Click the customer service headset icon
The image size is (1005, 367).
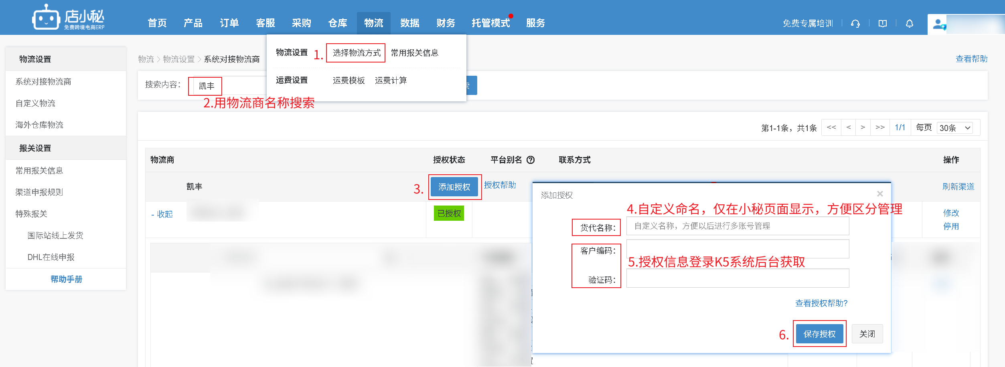tap(855, 24)
